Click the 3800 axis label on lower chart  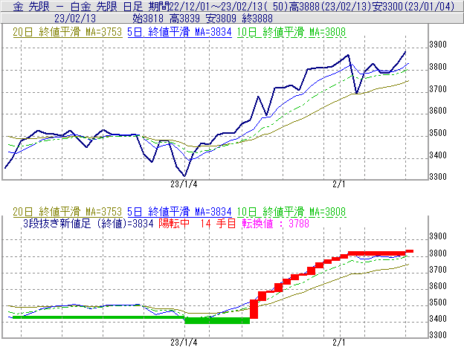tap(438, 253)
